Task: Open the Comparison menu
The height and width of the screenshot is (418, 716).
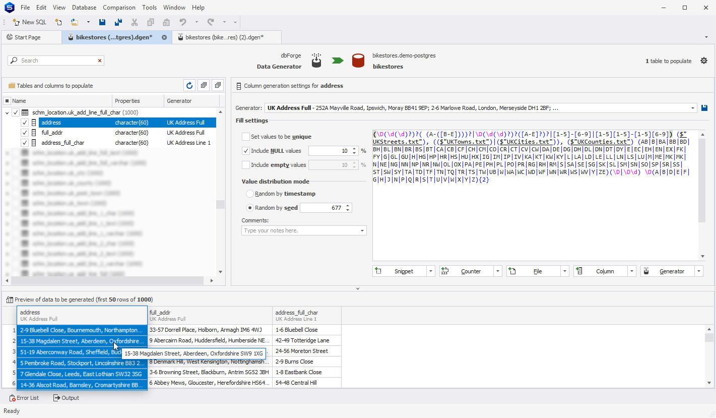Action: (119, 8)
